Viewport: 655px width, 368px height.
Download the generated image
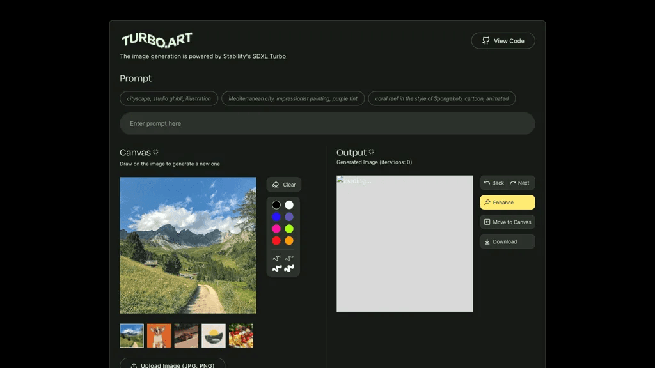point(507,241)
